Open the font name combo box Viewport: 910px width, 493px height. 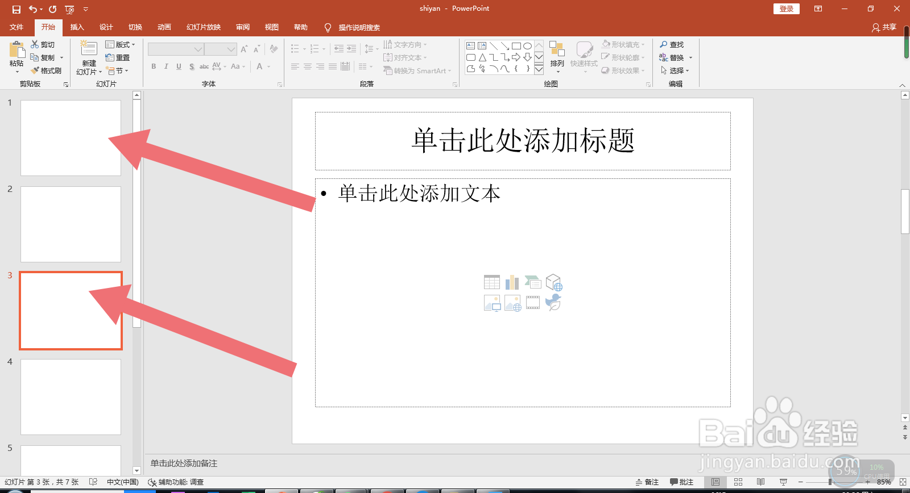176,49
